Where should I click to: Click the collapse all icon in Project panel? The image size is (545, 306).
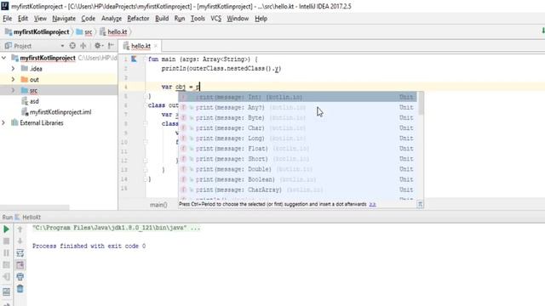[83, 45]
